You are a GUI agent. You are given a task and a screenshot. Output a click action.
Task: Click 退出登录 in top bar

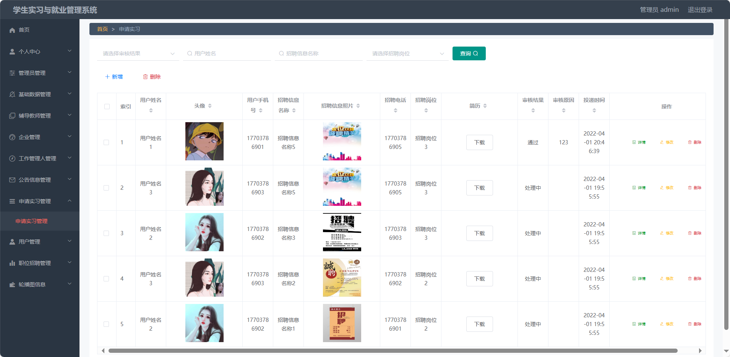pyautogui.click(x=700, y=10)
